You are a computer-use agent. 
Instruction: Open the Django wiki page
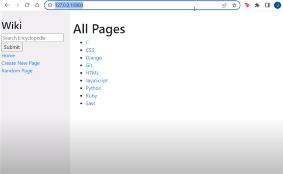(x=94, y=58)
